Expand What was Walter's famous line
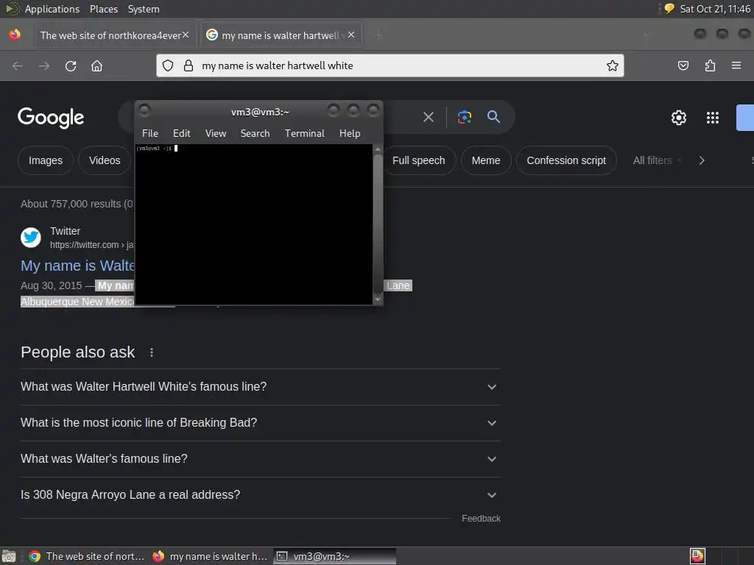Image resolution: width=754 pixels, height=565 pixels. click(x=260, y=459)
